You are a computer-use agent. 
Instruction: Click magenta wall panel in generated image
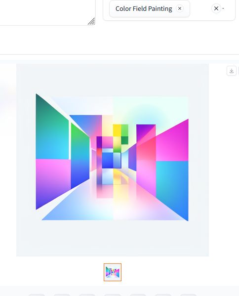pos(172,142)
